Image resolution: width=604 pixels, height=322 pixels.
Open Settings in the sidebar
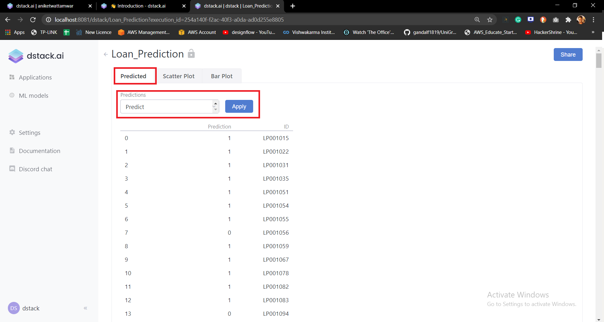(x=30, y=133)
